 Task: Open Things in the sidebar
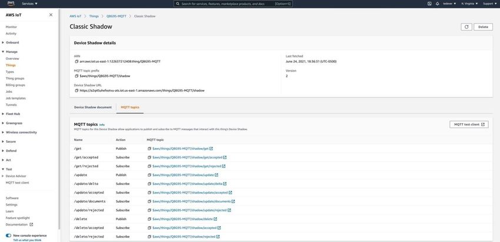[x=11, y=65]
